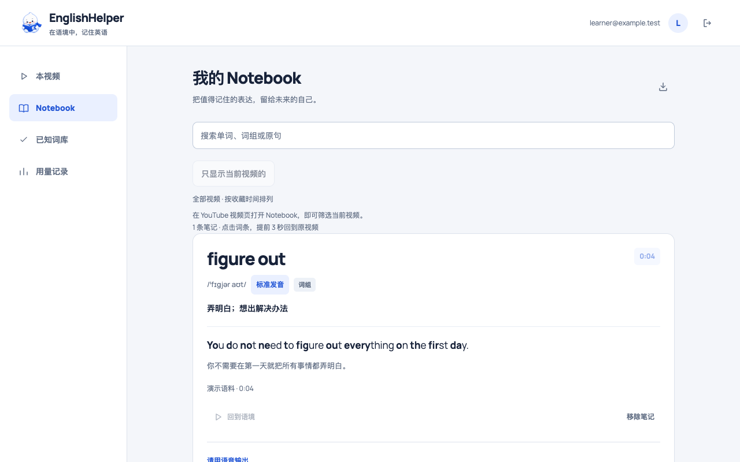Remove the note with 移除笔记
This screenshot has width=740, height=462.
coord(641,417)
